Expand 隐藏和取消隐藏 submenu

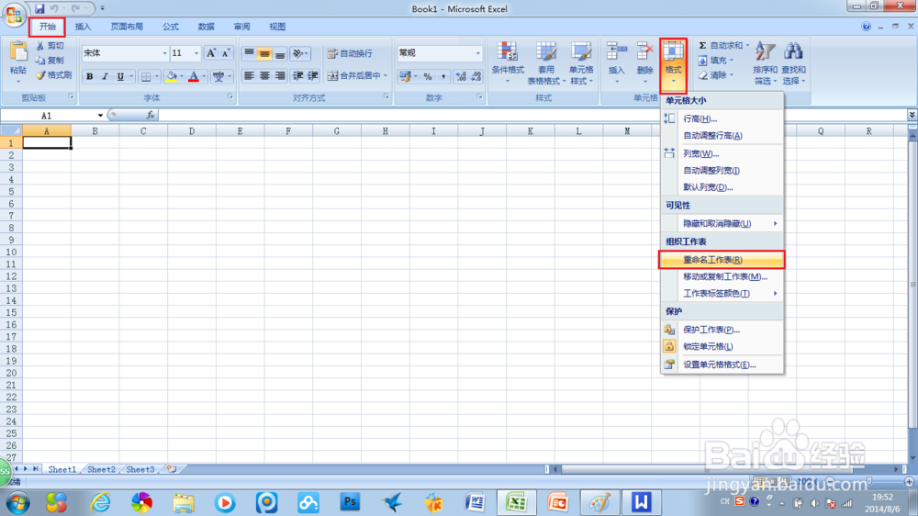pyautogui.click(x=722, y=224)
